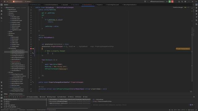Open the topmost tool window icon on right strip

tap(196, 5)
